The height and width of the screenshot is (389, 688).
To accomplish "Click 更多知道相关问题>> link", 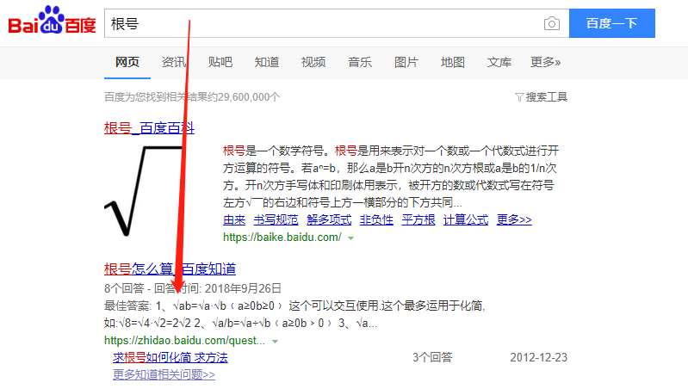I will click(164, 374).
